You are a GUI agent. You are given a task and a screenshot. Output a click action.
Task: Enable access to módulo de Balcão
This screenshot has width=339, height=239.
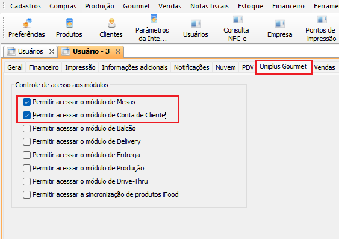(27, 129)
